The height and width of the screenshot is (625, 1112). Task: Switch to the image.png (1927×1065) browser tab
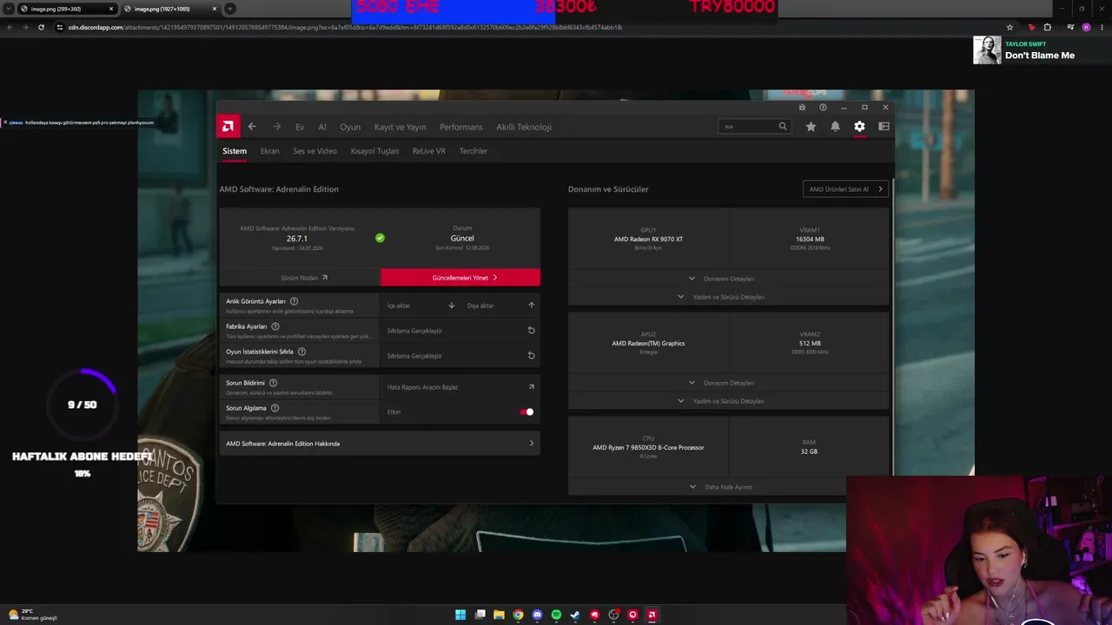(169, 9)
